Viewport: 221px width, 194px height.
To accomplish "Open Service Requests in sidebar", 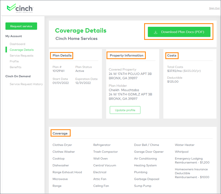I will coord(21,55).
